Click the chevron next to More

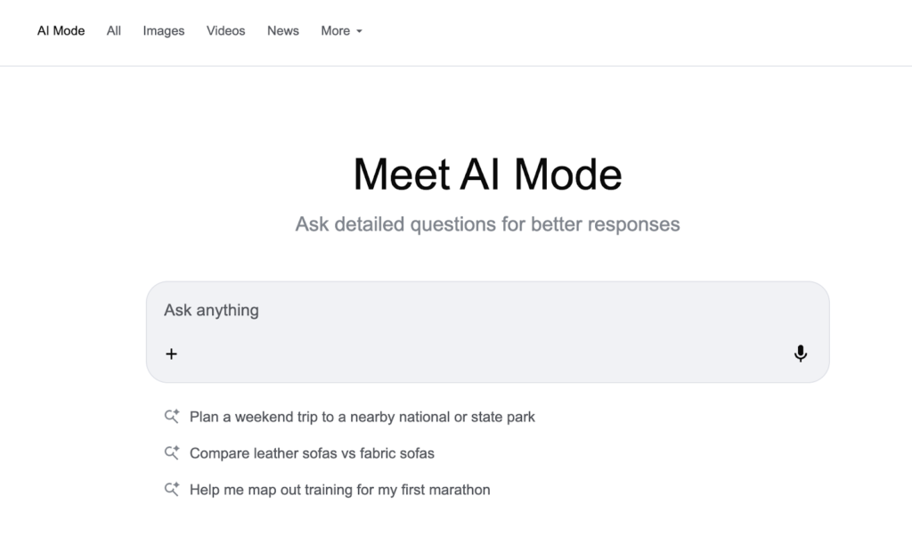click(x=361, y=32)
